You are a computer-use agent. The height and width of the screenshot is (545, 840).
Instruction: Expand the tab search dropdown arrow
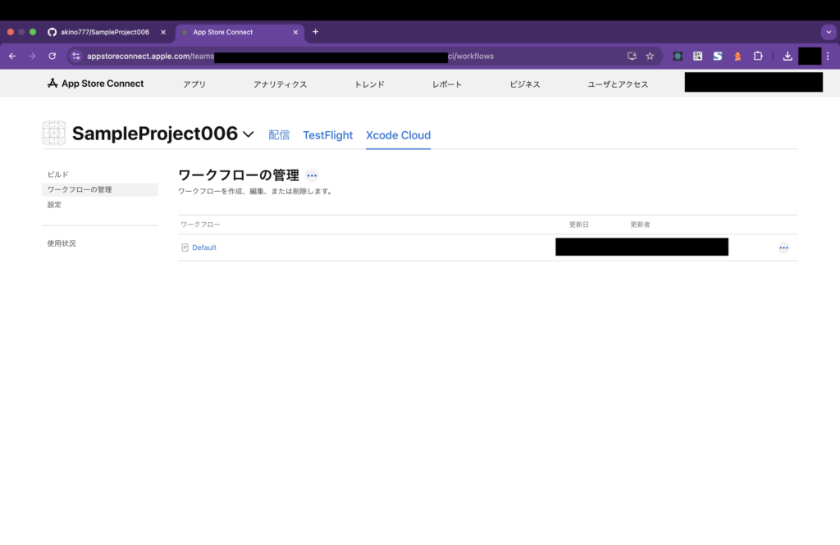828,32
